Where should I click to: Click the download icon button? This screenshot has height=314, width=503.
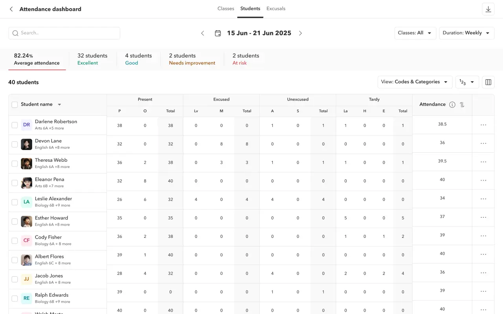click(488, 9)
